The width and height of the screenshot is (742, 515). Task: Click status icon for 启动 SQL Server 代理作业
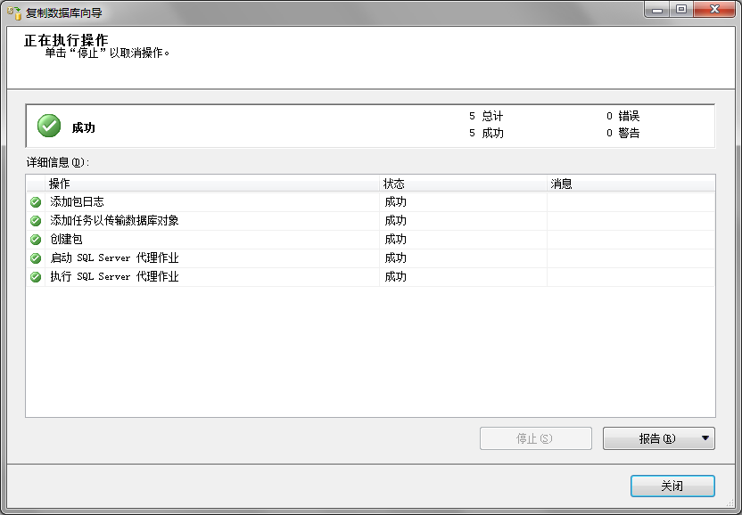point(36,258)
